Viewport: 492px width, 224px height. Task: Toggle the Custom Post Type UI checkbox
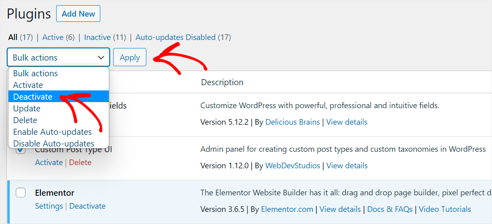click(21, 150)
